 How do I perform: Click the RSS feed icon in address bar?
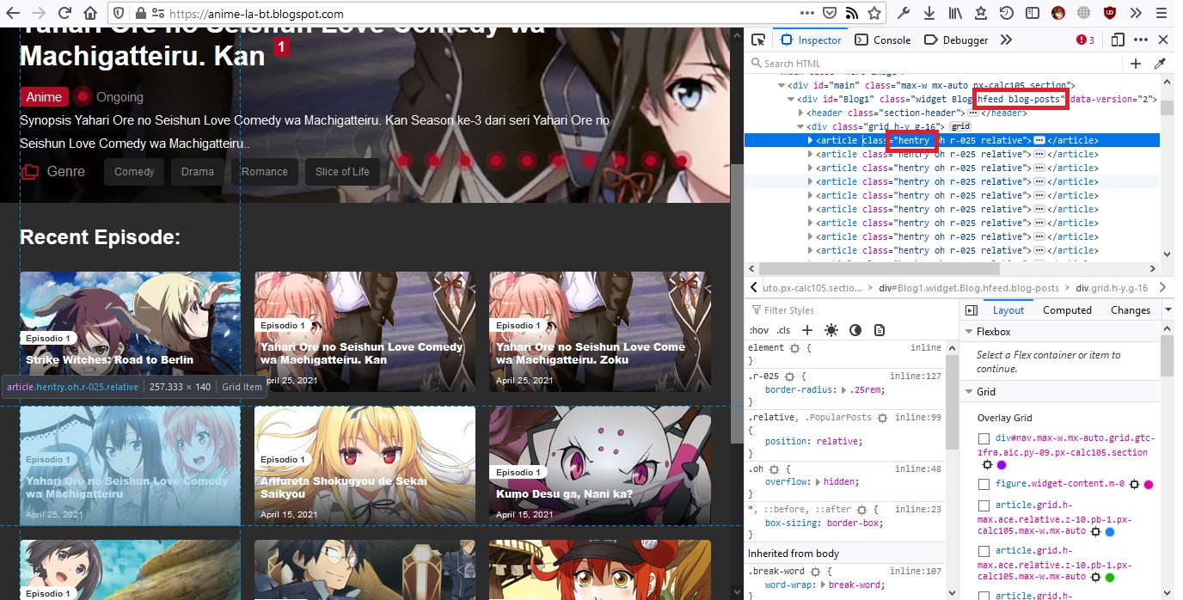coord(852,13)
